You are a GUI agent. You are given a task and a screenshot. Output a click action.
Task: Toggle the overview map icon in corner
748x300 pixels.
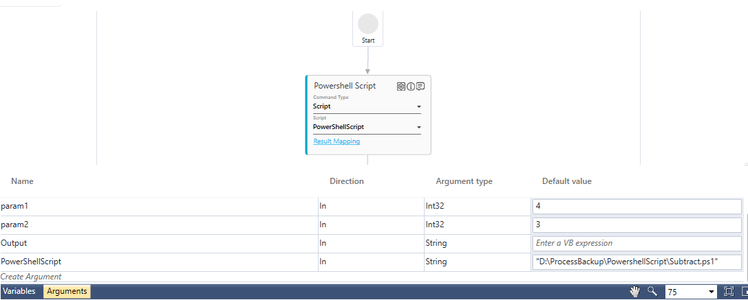744,292
